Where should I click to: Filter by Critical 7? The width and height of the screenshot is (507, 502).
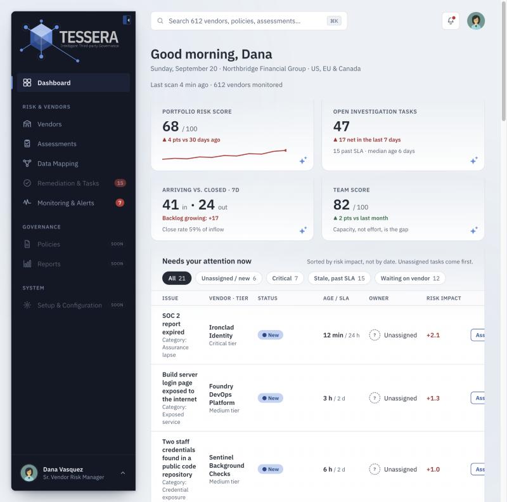click(x=285, y=278)
